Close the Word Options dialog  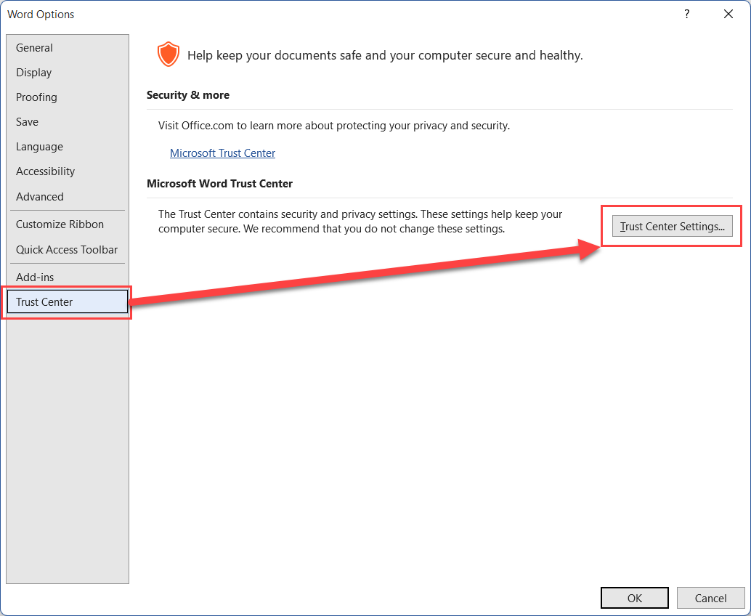tap(728, 14)
